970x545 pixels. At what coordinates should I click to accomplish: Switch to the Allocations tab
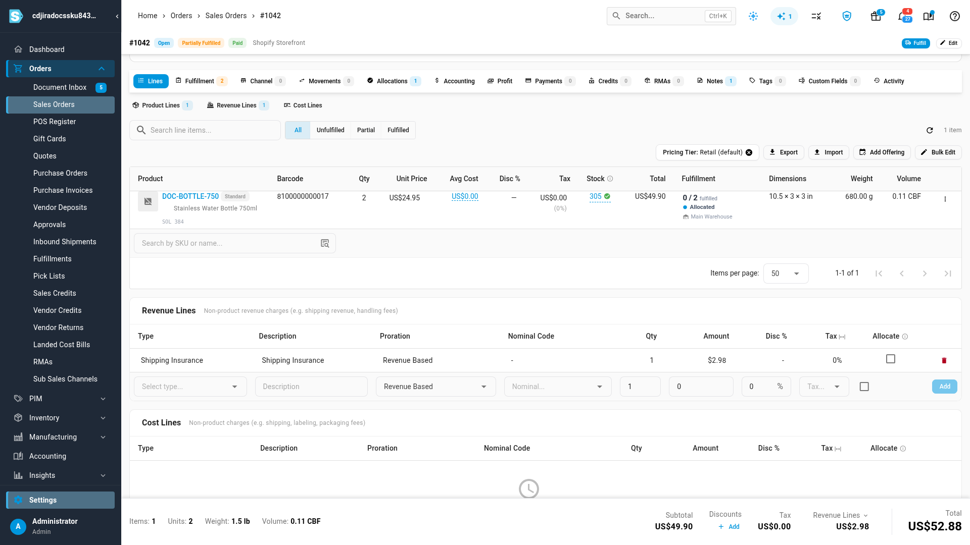[x=394, y=81]
